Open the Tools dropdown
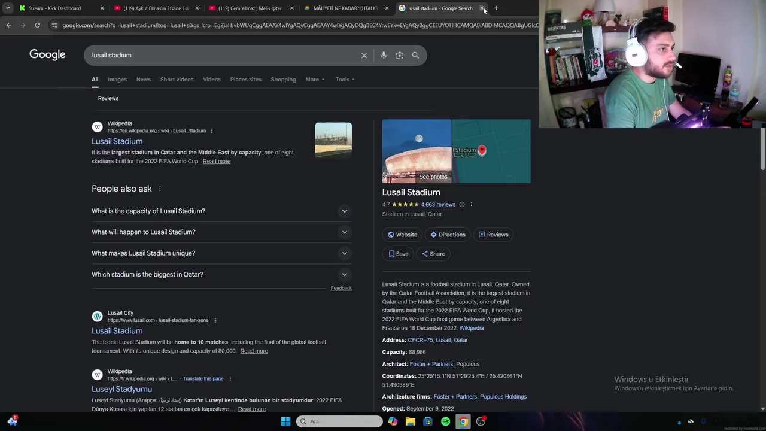 [345, 80]
